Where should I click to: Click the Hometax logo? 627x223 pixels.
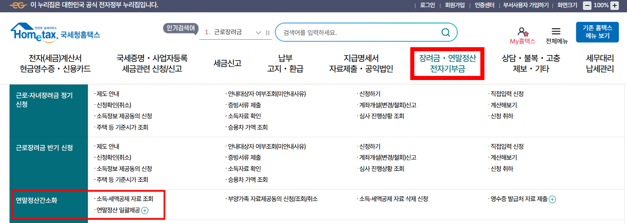[55, 33]
